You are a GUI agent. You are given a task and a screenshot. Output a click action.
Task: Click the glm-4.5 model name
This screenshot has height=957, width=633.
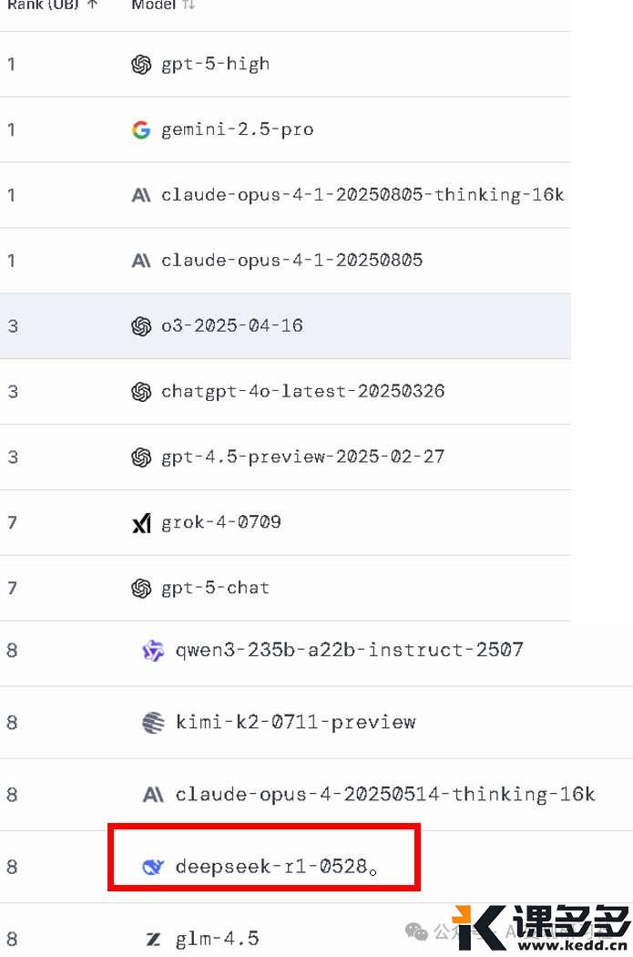coord(218,939)
